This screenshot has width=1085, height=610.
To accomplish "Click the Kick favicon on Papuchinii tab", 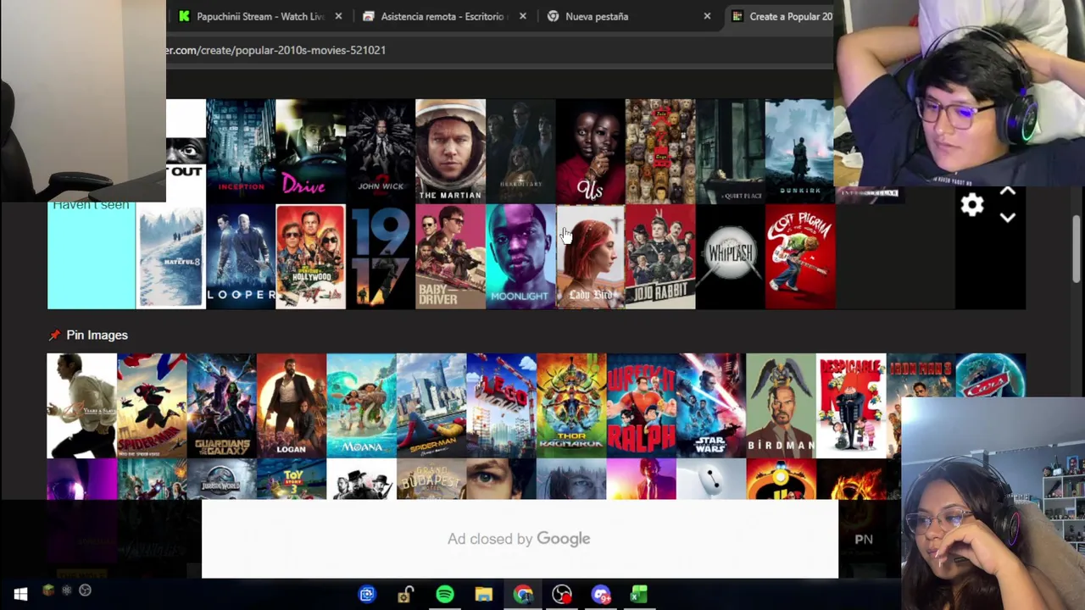I will [x=184, y=16].
